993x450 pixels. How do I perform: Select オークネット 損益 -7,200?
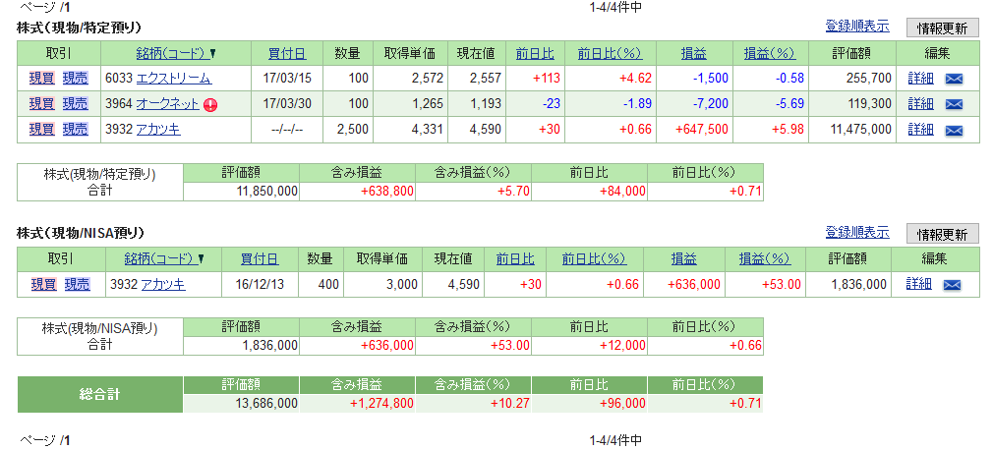710,104
